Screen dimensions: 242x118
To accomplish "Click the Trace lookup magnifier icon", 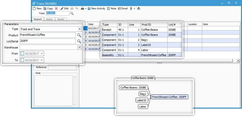I will 72,13.
